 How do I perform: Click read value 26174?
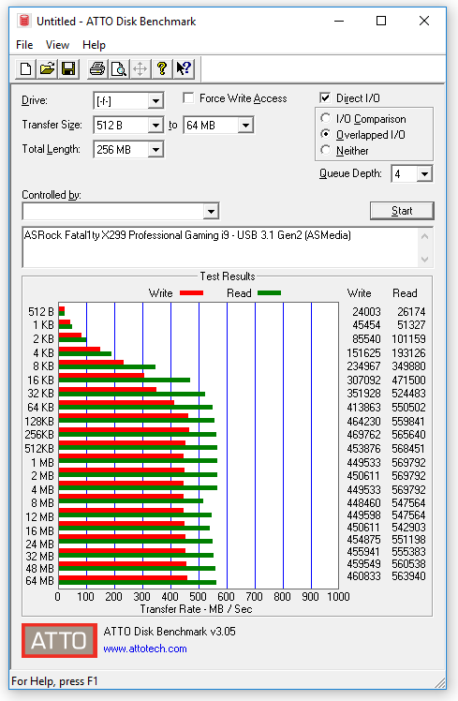pos(411,311)
